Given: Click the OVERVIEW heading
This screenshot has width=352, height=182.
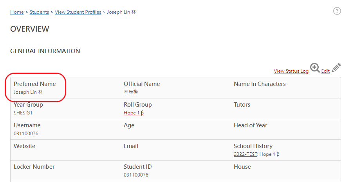Looking at the screenshot, I should (x=30, y=29).
